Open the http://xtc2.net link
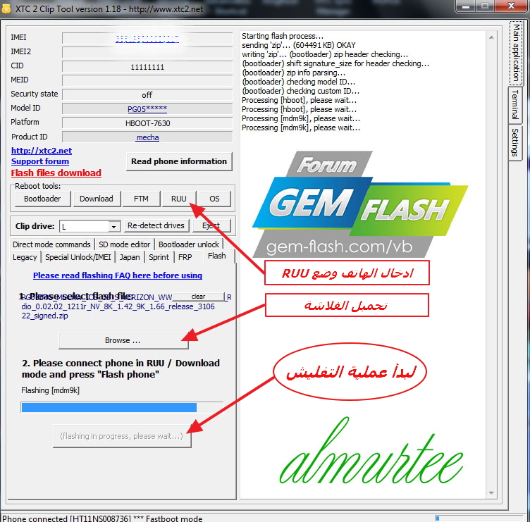The height and width of the screenshot is (522, 530). [x=42, y=151]
